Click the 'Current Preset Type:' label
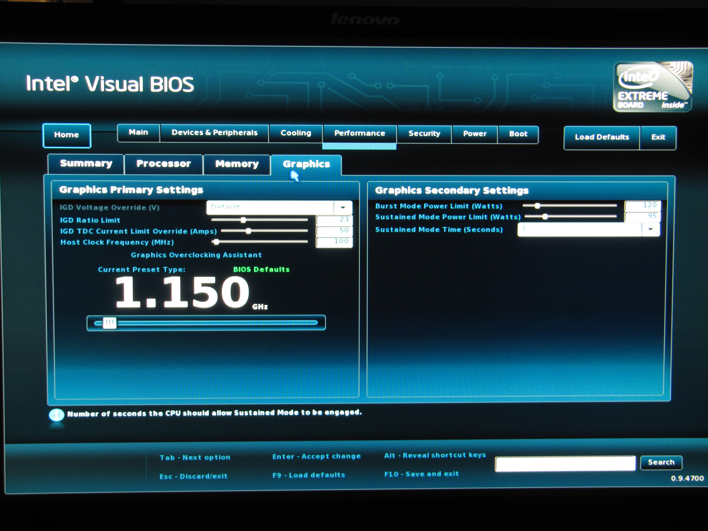 [142, 270]
